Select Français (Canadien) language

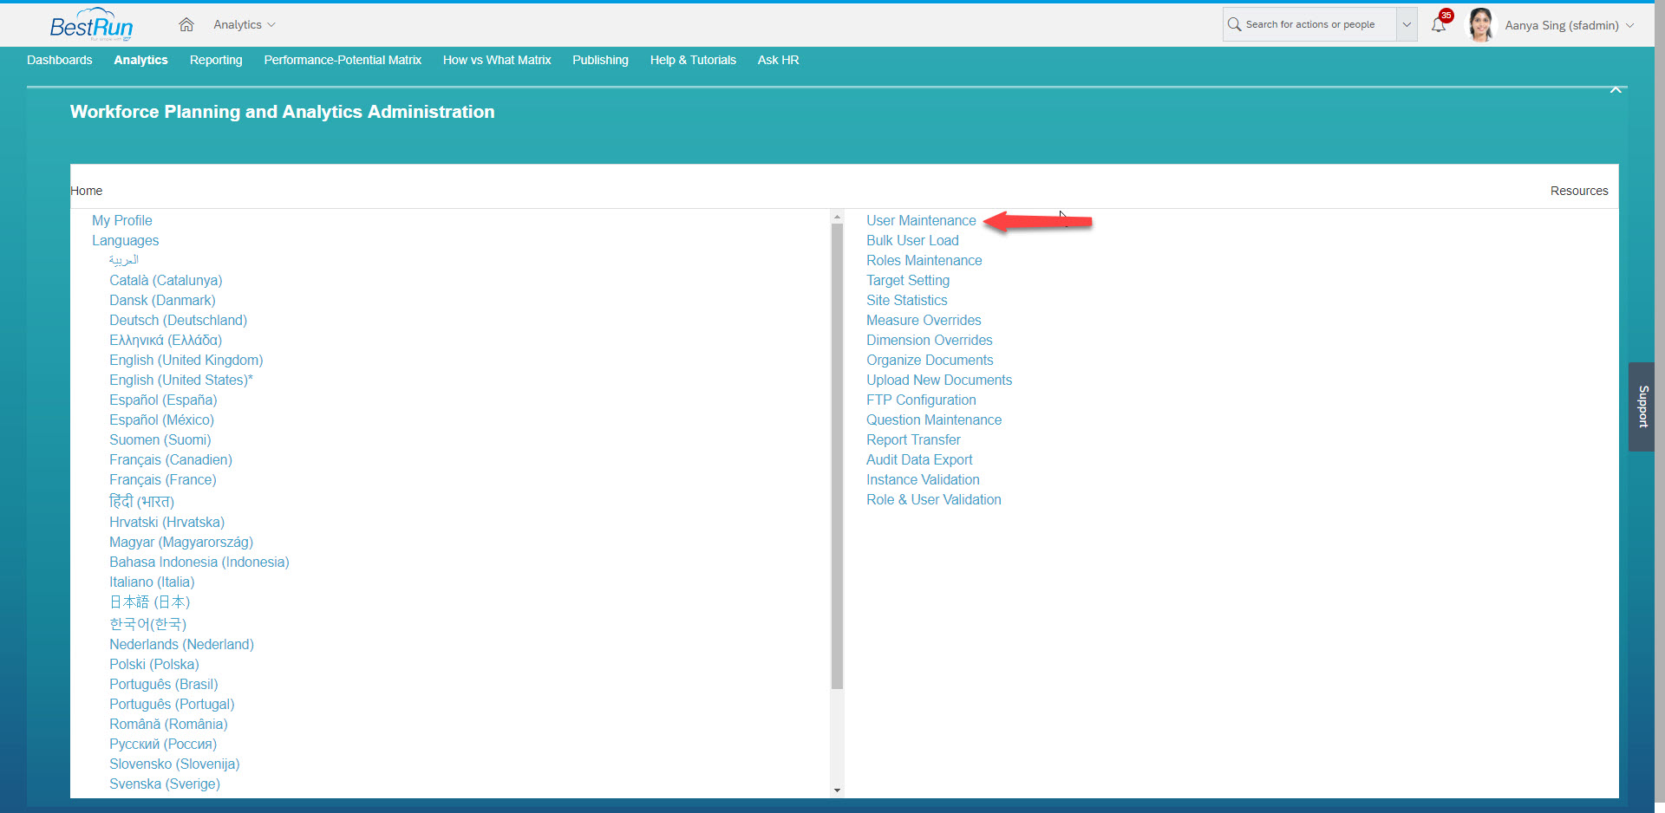[x=171, y=459]
